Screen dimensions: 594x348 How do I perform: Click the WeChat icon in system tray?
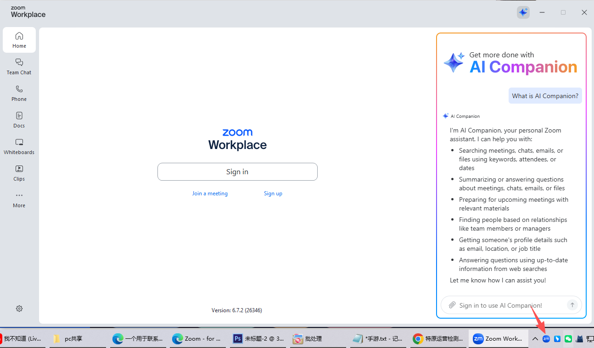pyautogui.click(x=568, y=339)
